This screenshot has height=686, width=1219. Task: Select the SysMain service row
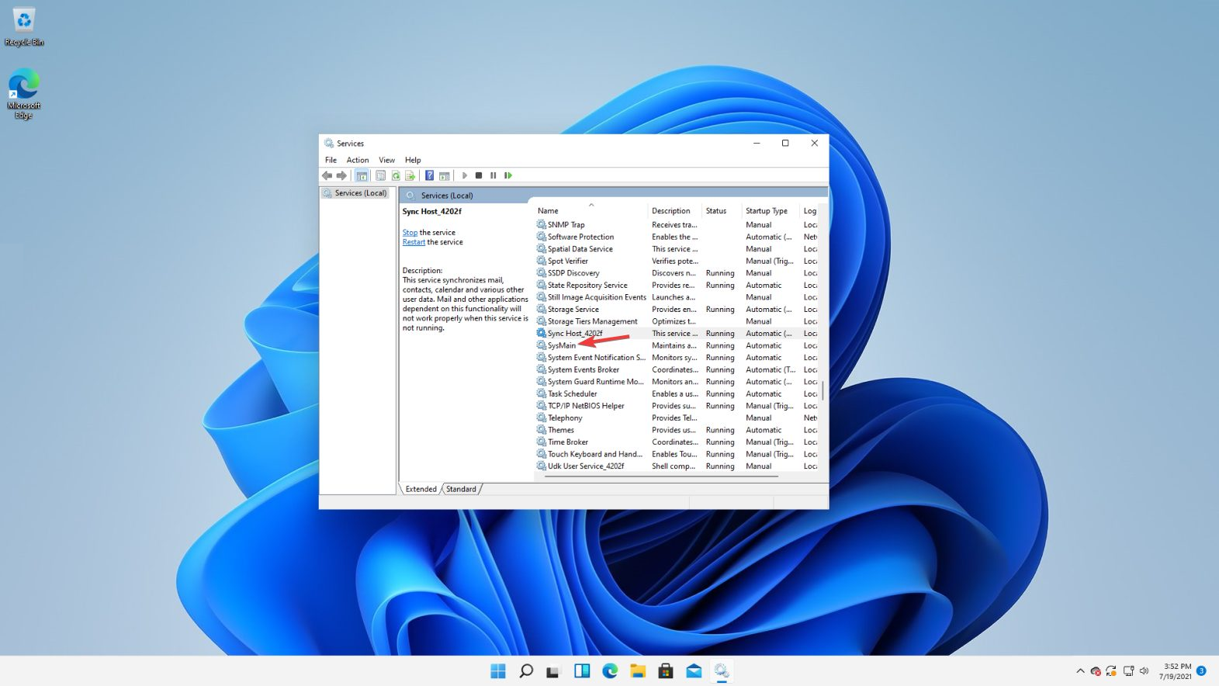[676, 345]
